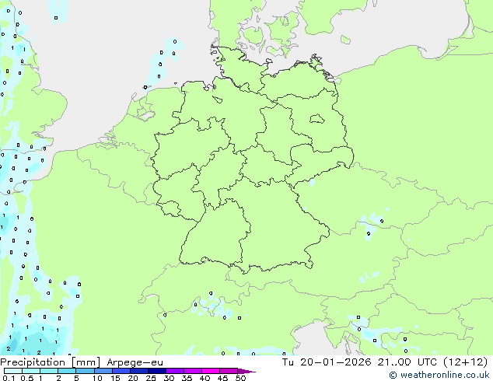Select the legend scale label "5"

[x=76, y=378]
